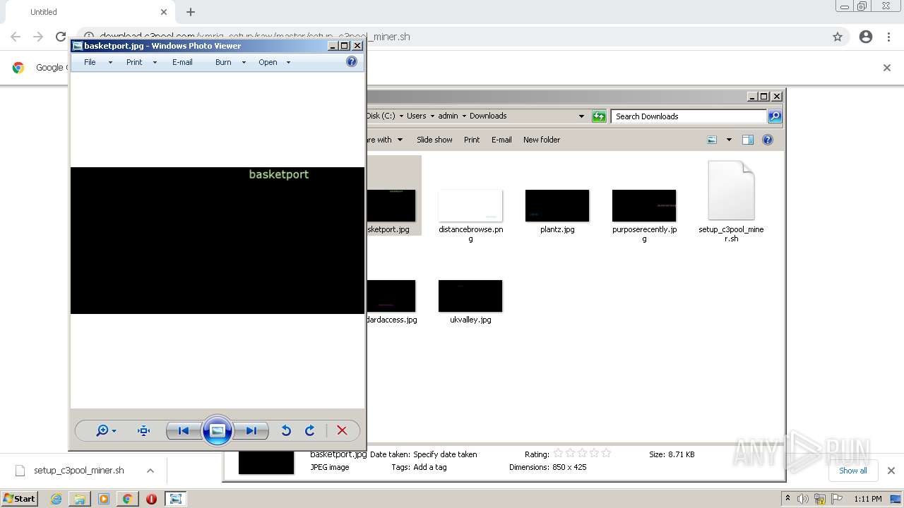This screenshot has height=508, width=904.
Task: Delete the photo with the red X
Action: 342,430
